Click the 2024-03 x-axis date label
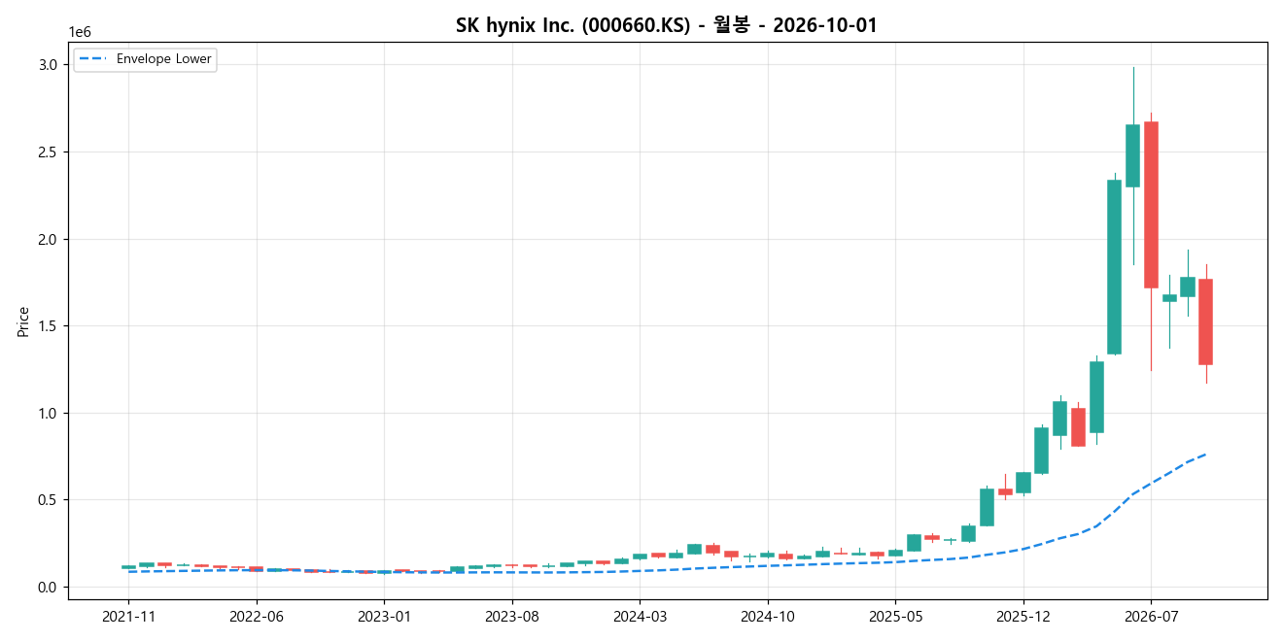 tap(641, 616)
